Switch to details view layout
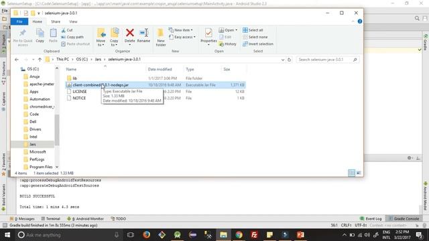 click(351, 173)
